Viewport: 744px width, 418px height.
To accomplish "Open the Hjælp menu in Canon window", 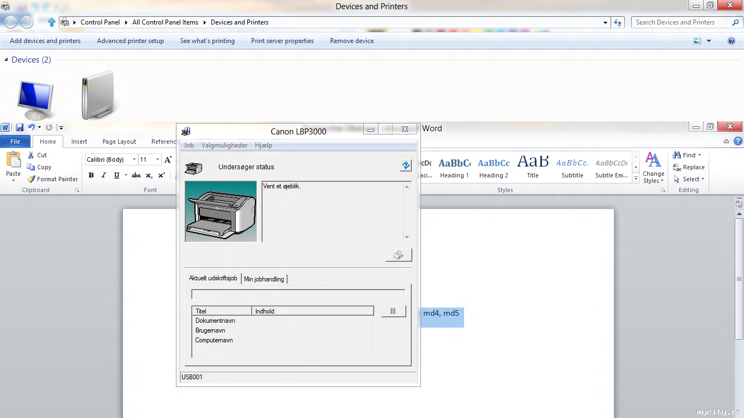I will [264, 145].
